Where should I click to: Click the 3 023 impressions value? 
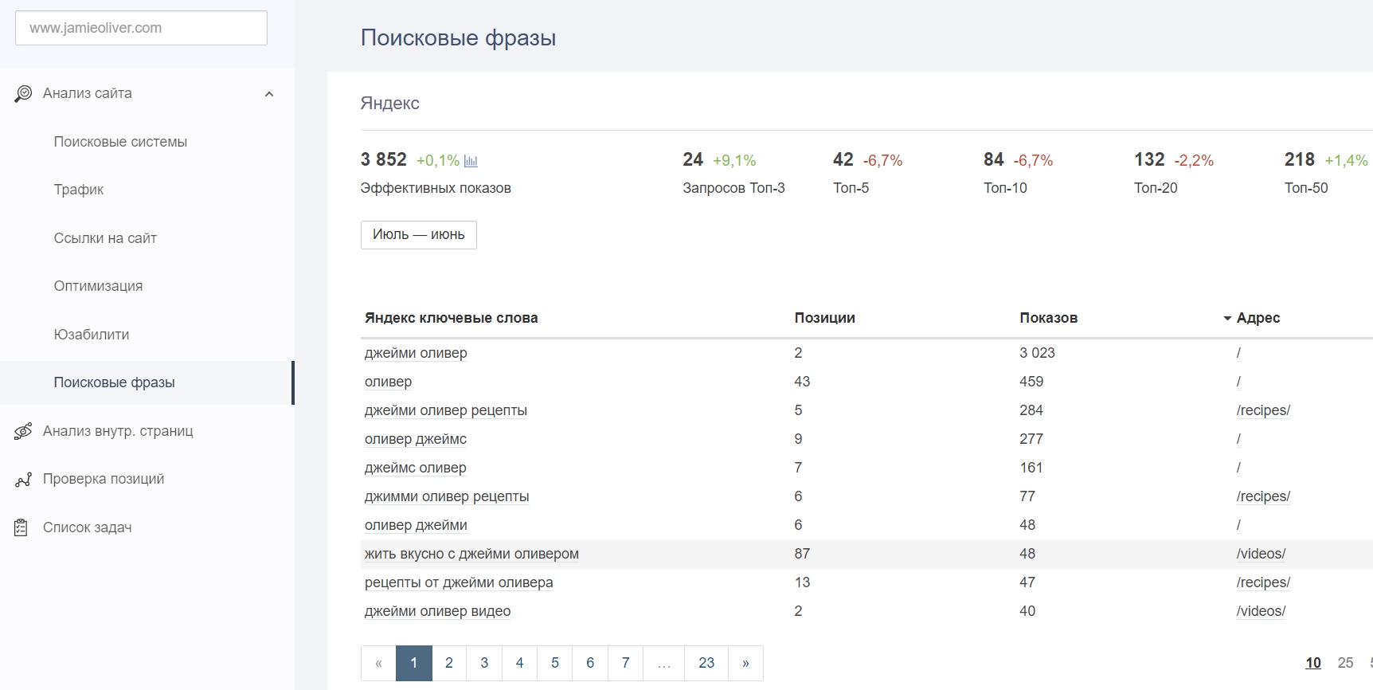click(x=1037, y=353)
